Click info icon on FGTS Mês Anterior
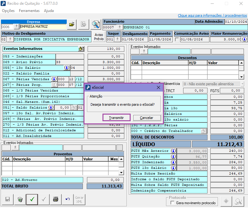 (x=173, y=151)
